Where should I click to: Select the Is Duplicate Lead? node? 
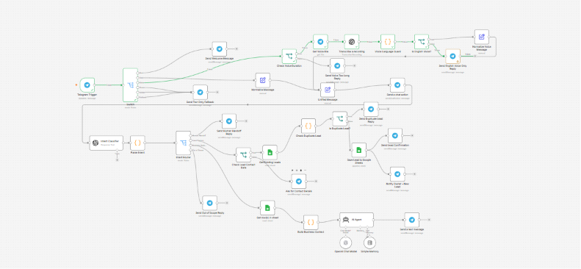pyautogui.click(x=340, y=119)
